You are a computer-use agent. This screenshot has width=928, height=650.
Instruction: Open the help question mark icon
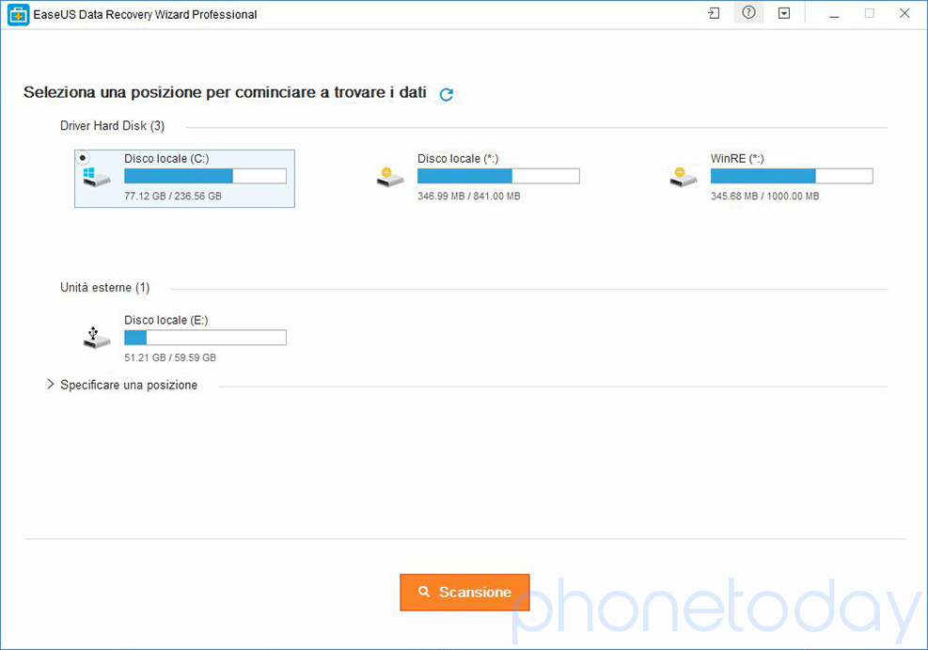(748, 14)
